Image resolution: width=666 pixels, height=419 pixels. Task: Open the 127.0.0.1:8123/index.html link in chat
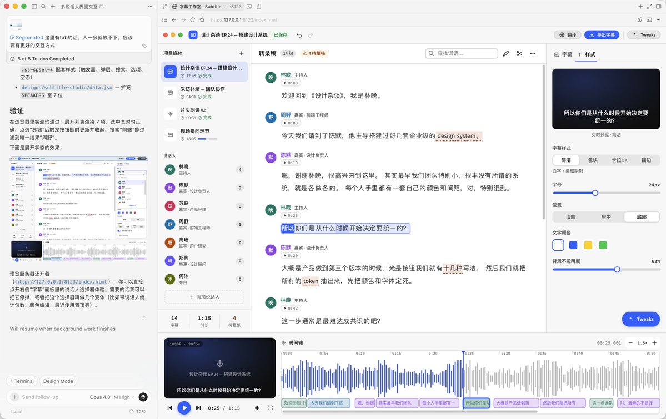(61, 282)
